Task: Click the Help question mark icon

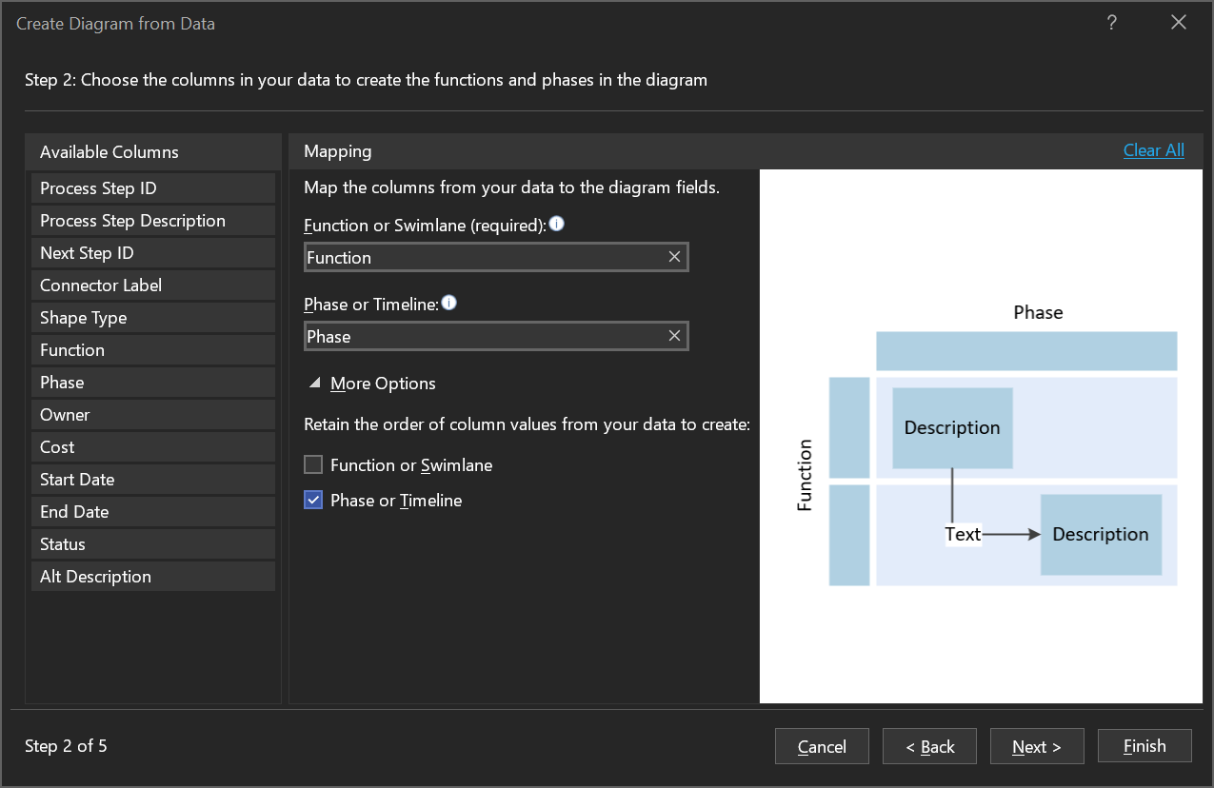Action: coord(1111,24)
